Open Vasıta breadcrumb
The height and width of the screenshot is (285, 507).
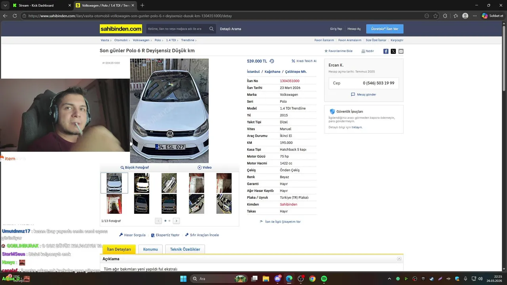[x=105, y=40]
